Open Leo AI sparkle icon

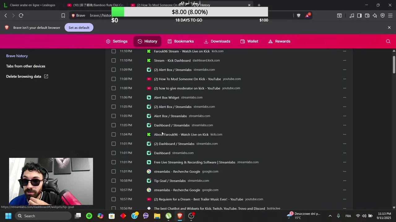(x=375, y=15)
